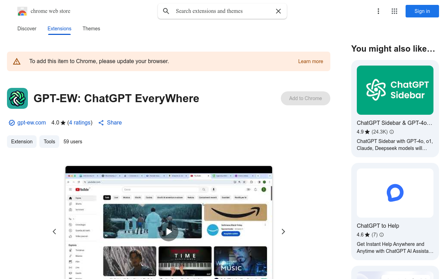Screen dimensions: 446x279
Task: Click the You might also like heading
Action: pos(393,49)
